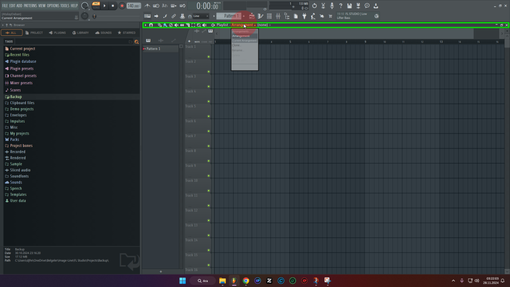Click the Save project floppy icon
Image resolution: width=510 pixels, height=287 pixels.
349,5
